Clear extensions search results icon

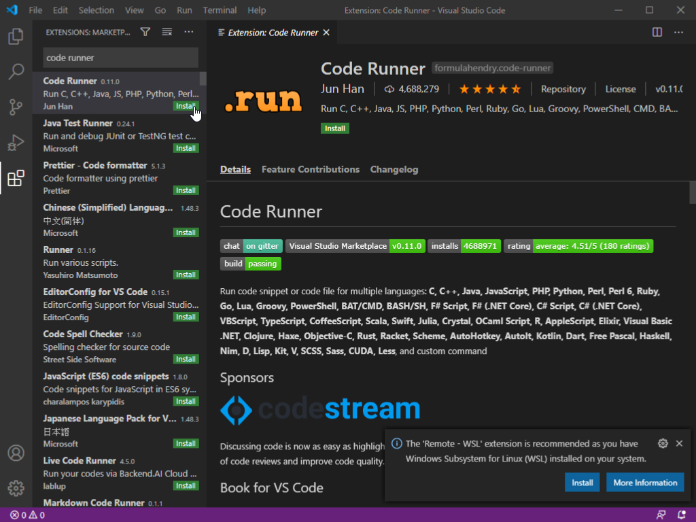click(x=167, y=32)
